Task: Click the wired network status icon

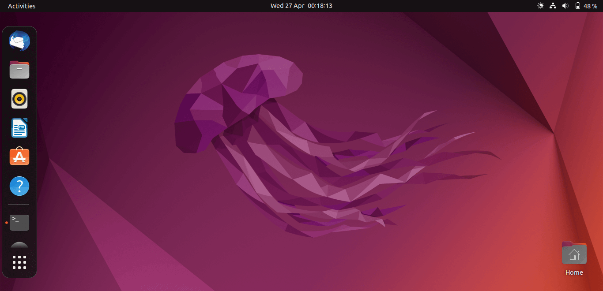Action: (x=553, y=6)
